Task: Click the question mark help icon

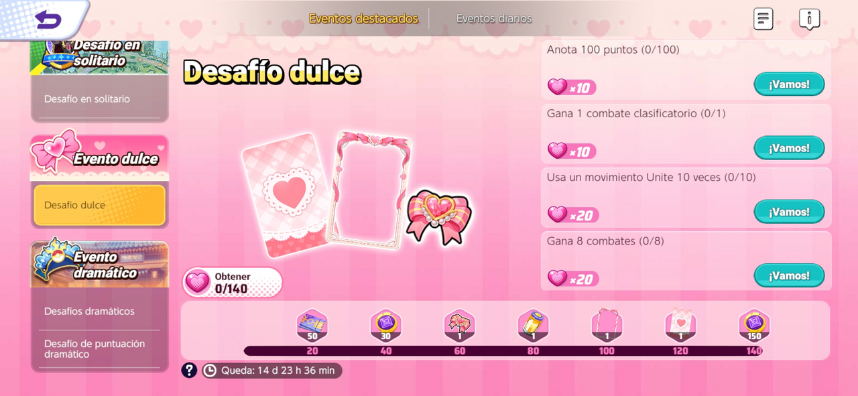Action: (189, 370)
